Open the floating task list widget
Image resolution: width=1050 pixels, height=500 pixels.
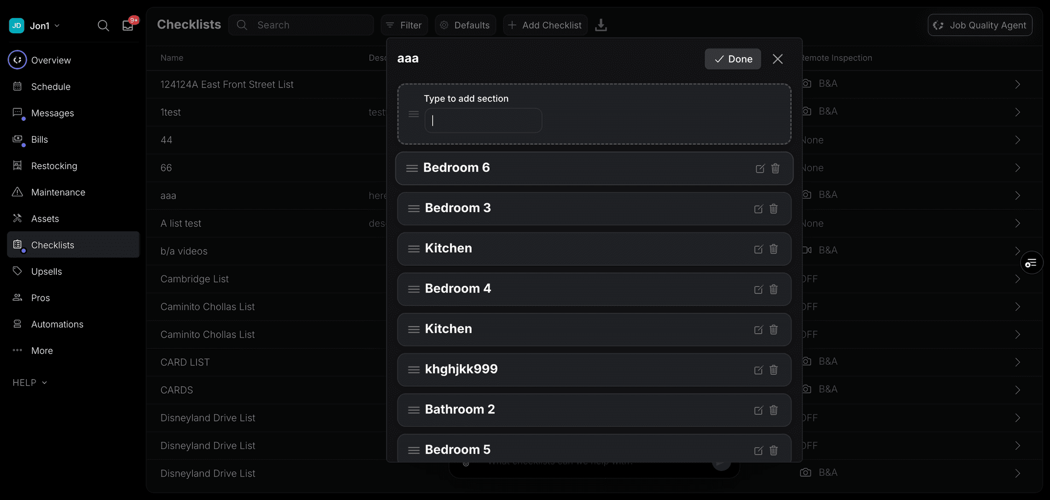pyautogui.click(x=1031, y=264)
